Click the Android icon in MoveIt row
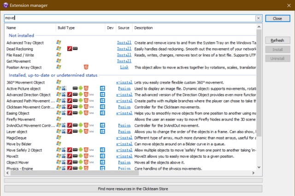295x196 pixels. tap(81, 156)
